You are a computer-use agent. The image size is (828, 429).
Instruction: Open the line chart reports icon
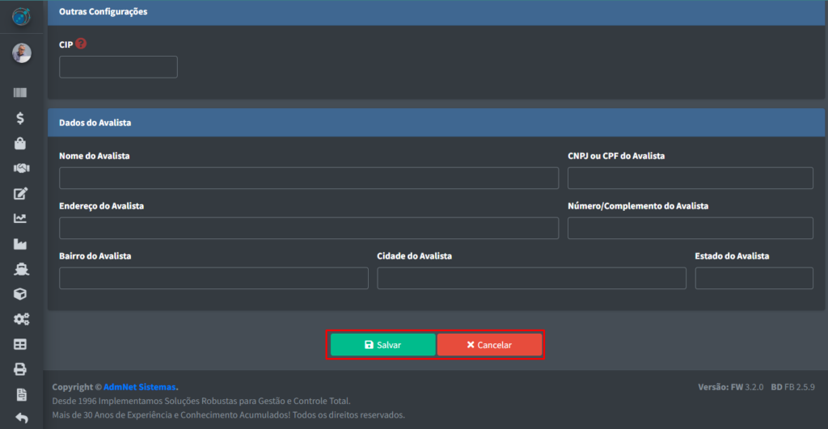click(21, 218)
